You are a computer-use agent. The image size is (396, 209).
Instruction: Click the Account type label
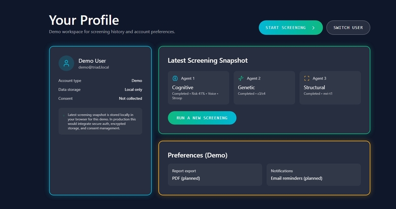(x=70, y=80)
